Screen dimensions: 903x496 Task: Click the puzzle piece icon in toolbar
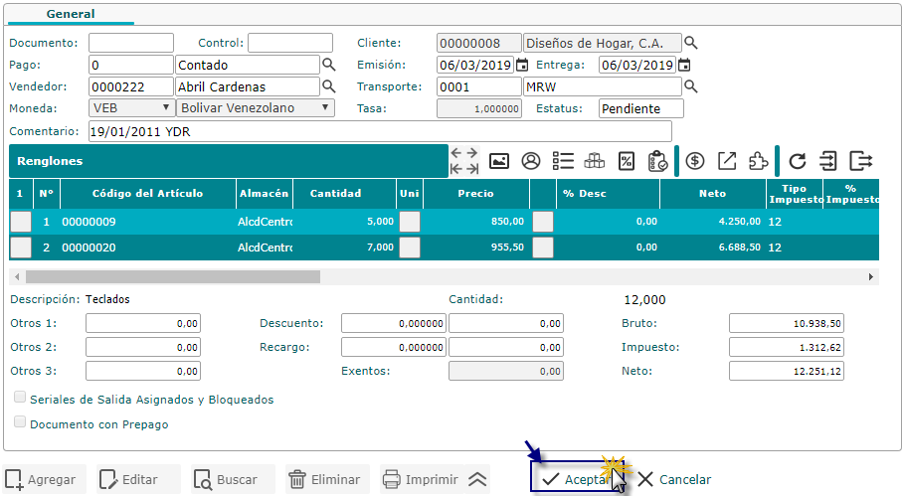tap(758, 161)
